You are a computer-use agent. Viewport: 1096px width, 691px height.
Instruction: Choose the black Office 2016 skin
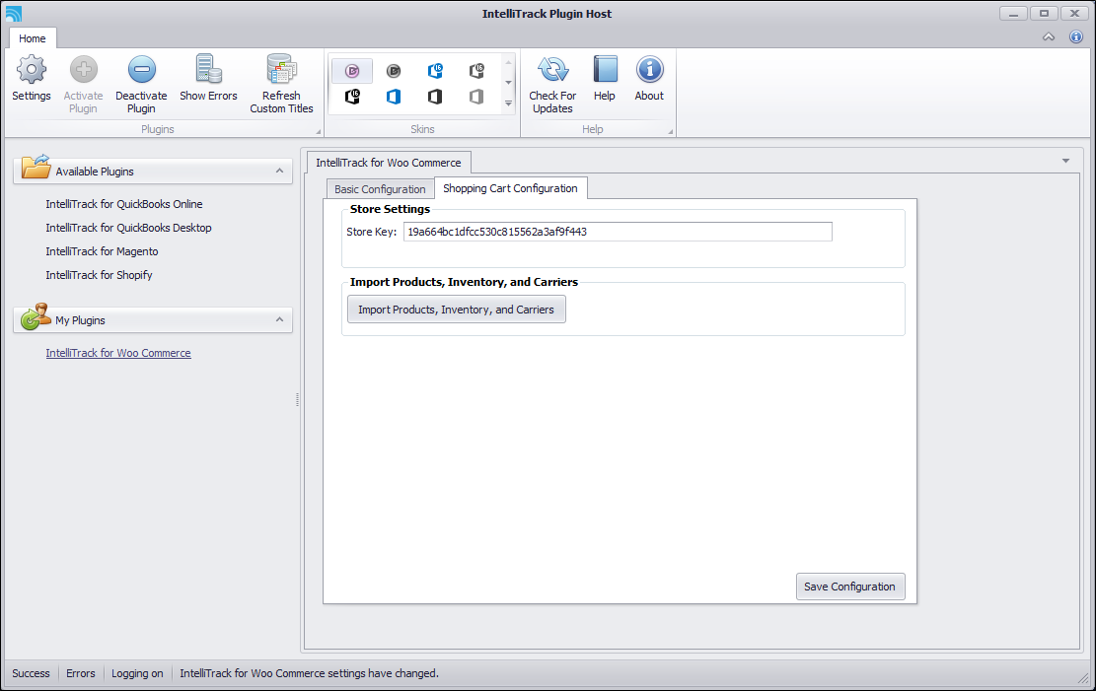pyautogui.click(x=352, y=97)
